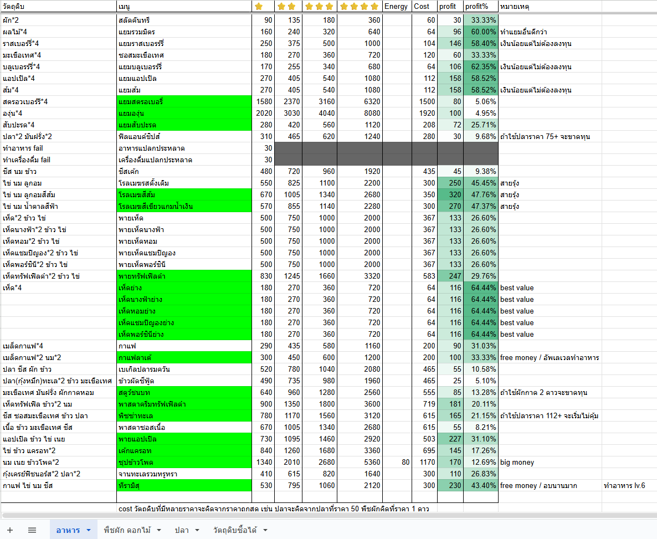The width and height of the screenshot is (657, 539).
Task: Select the two-star column header
Action: (288, 6)
